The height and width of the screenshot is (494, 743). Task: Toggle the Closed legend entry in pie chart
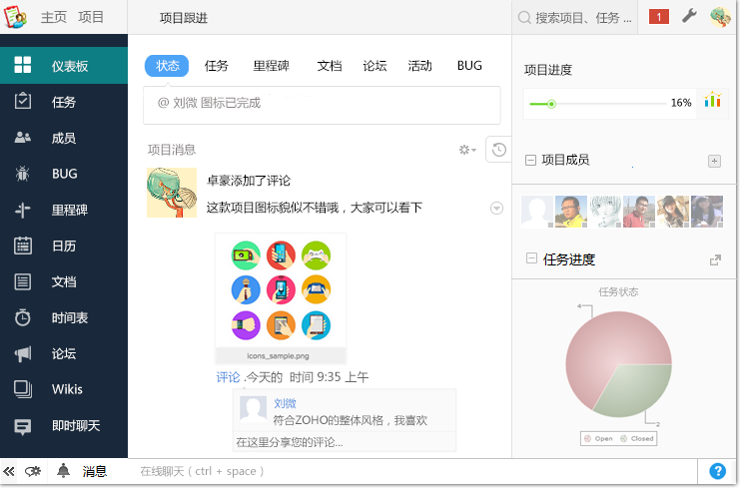(x=636, y=438)
